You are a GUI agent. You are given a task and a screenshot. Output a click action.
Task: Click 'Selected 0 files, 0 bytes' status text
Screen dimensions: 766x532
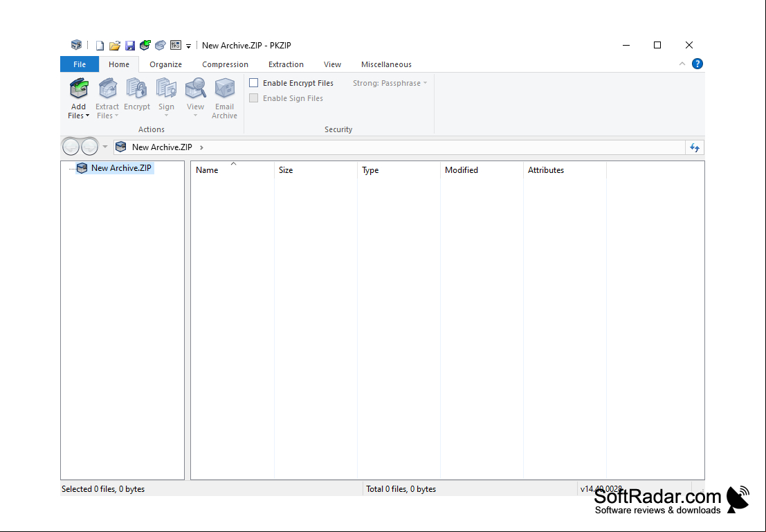[103, 489]
